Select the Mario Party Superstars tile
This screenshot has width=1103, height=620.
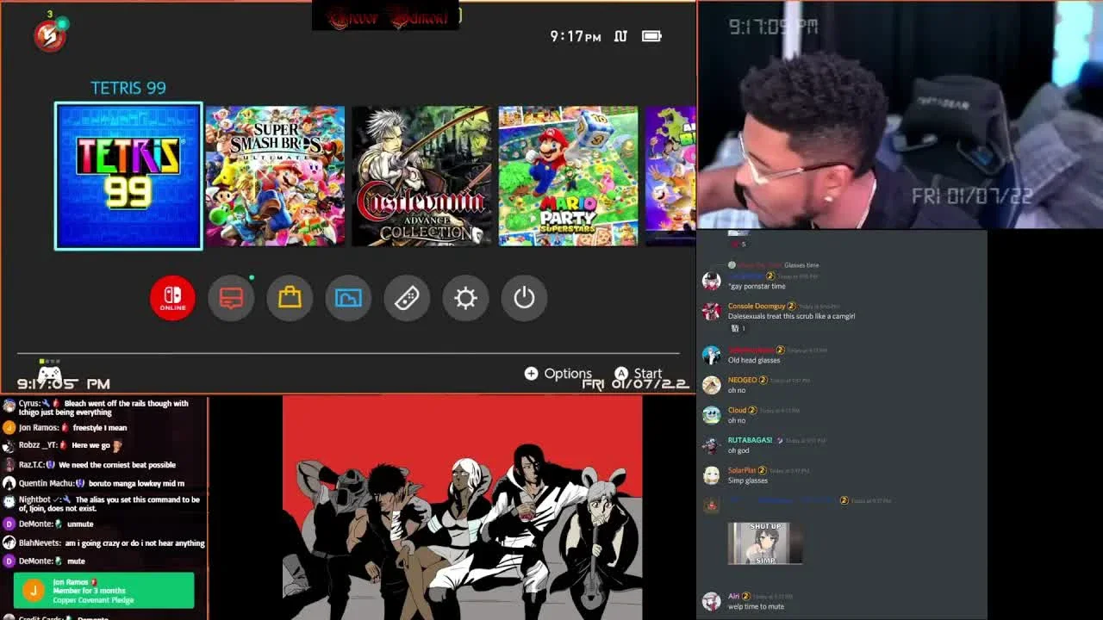(x=568, y=177)
